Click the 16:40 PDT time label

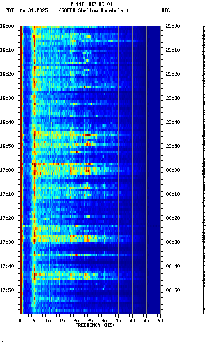[7, 122]
